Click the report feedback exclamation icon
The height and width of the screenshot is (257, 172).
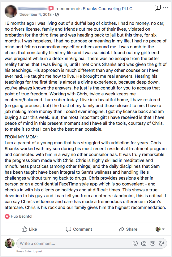(x=157, y=7)
